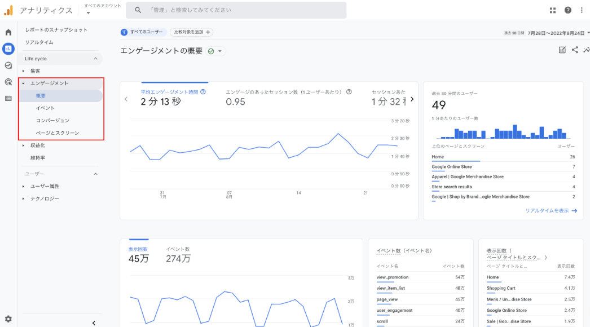Click the view_promotion event row
Image resolution: width=590 pixels, height=327 pixels.
coord(420,277)
